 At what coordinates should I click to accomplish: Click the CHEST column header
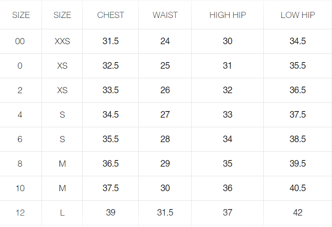111,15
